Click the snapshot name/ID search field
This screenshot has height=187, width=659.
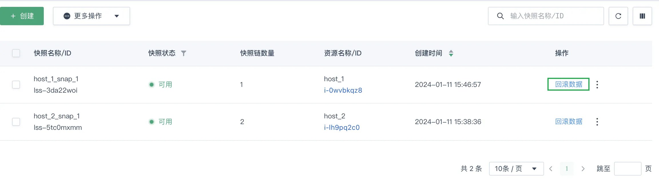click(546, 16)
